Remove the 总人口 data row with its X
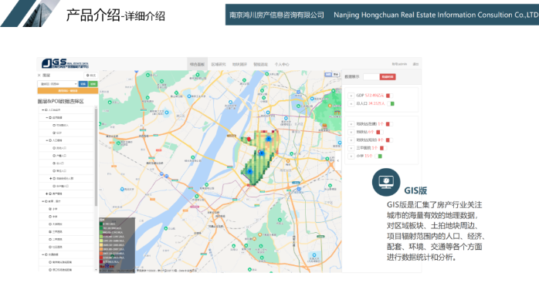The width and height of the screenshot is (539, 303). point(351,103)
